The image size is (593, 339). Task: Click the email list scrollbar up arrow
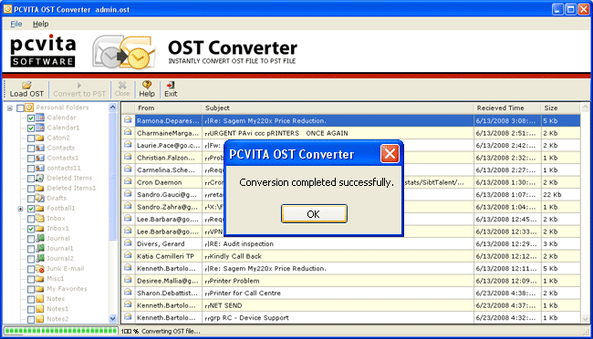click(585, 108)
